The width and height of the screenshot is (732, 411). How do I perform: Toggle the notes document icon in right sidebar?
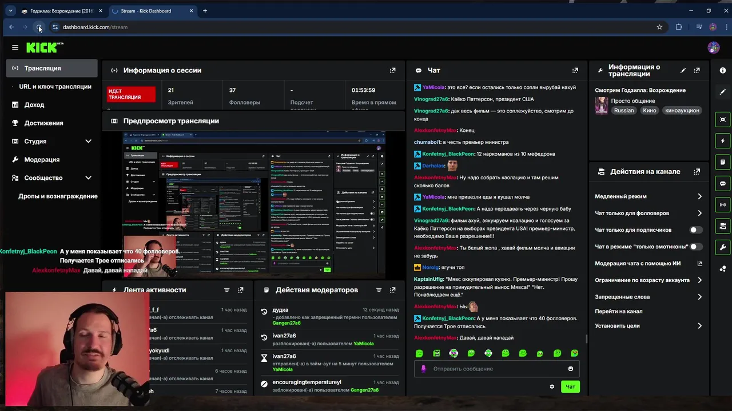pyautogui.click(x=723, y=162)
